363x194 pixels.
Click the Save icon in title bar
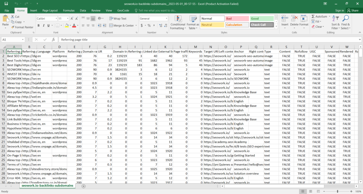6,4
